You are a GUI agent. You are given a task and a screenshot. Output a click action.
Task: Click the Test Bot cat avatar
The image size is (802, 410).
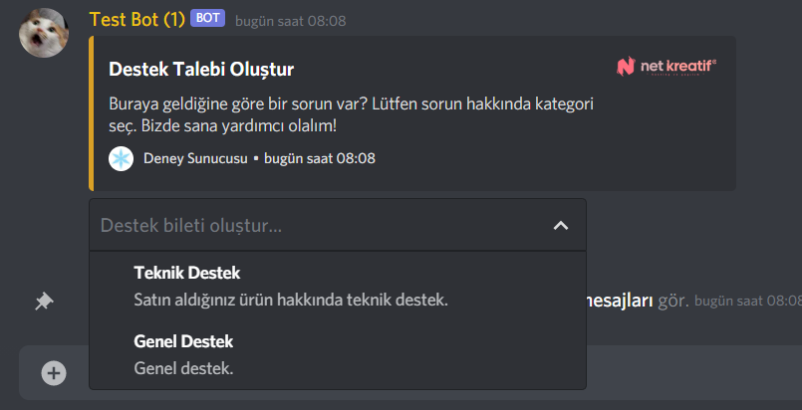point(44,33)
